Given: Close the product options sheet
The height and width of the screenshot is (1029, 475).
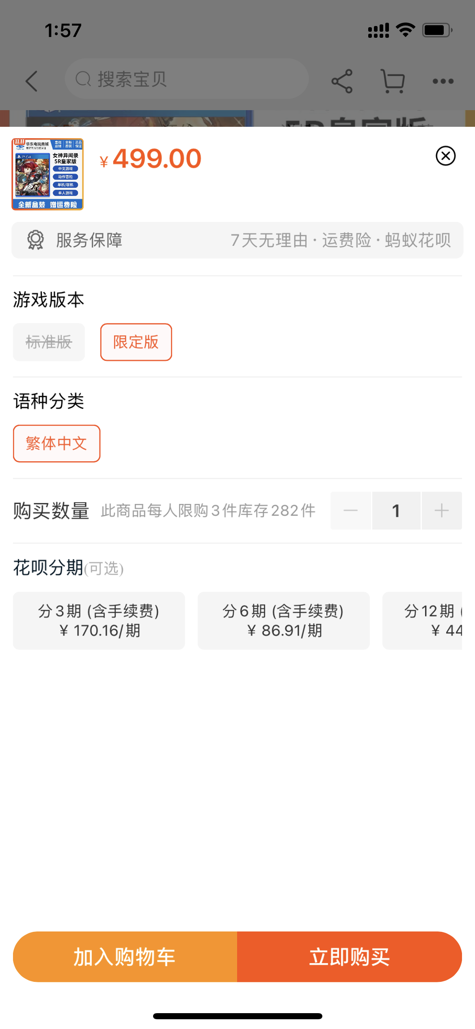Looking at the screenshot, I should (445, 156).
